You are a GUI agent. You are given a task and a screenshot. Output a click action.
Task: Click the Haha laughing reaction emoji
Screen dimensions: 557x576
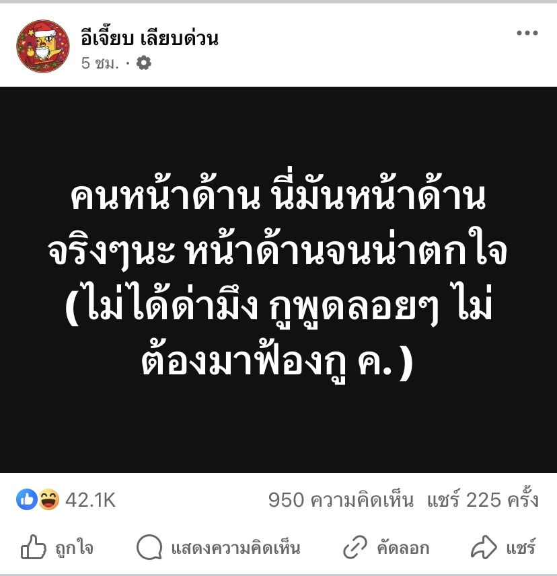click(x=48, y=499)
